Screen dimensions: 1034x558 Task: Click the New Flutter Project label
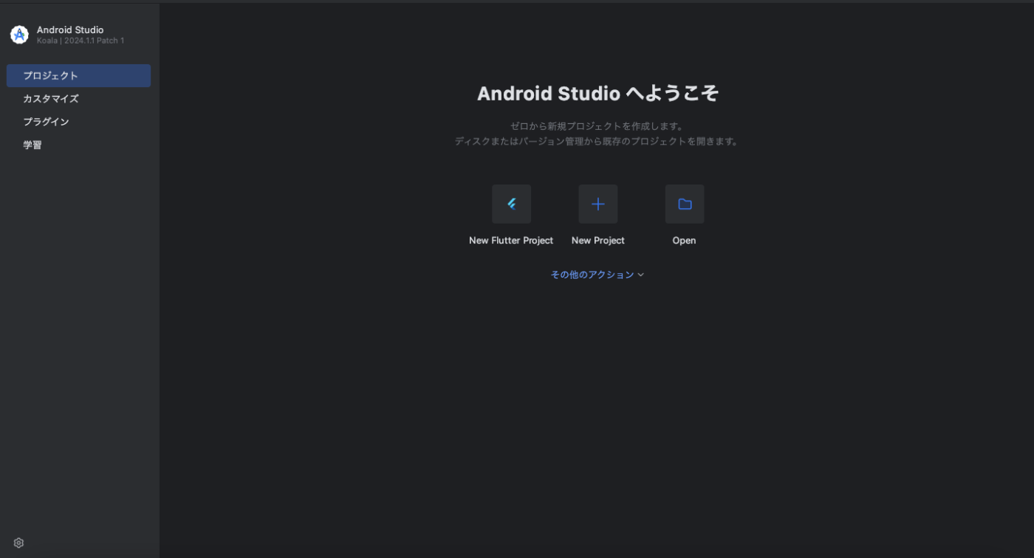tap(511, 241)
